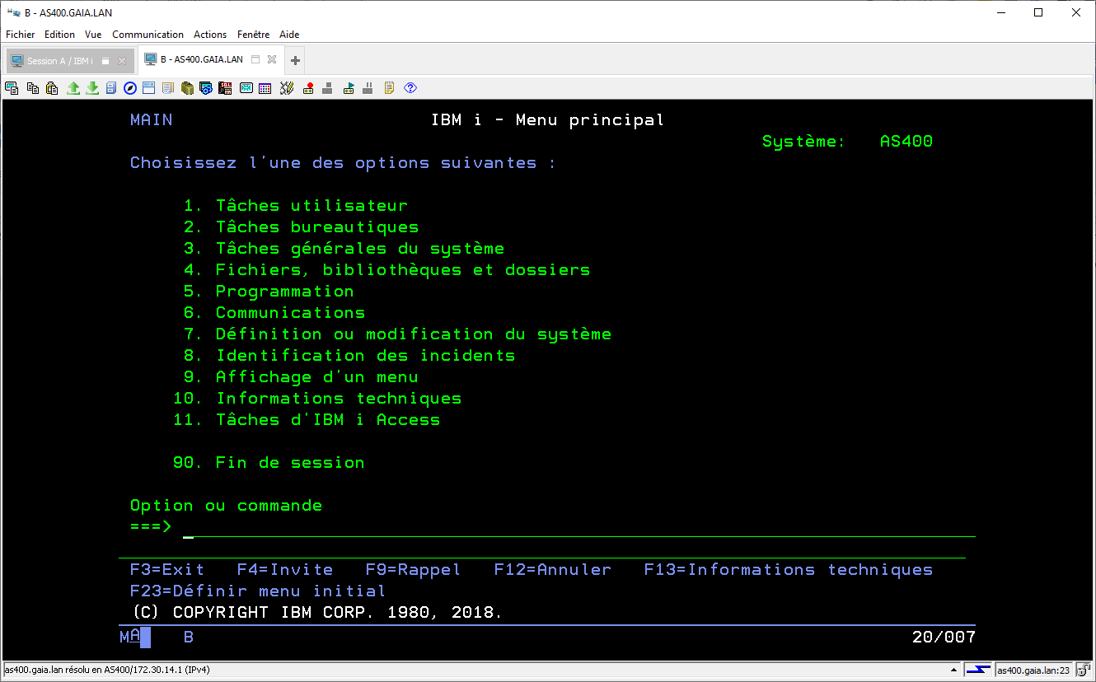Open the color grid palette icon

(265, 88)
